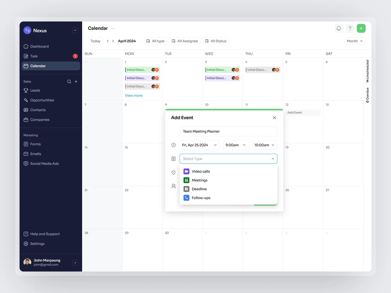Viewport: 391px width, 293px height.
Task: Click the task badge showing 1
Action: [x=75, y=56]
